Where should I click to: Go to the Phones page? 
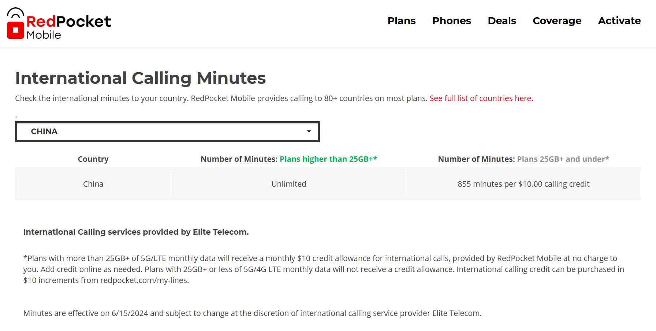pyautogui.click(x=451, y=21)
